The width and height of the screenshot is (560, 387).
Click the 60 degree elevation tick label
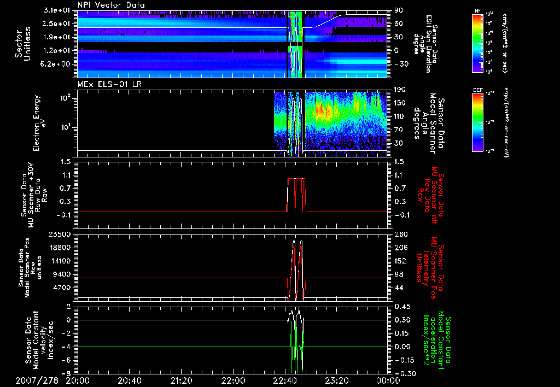click(x=398, y=24)
